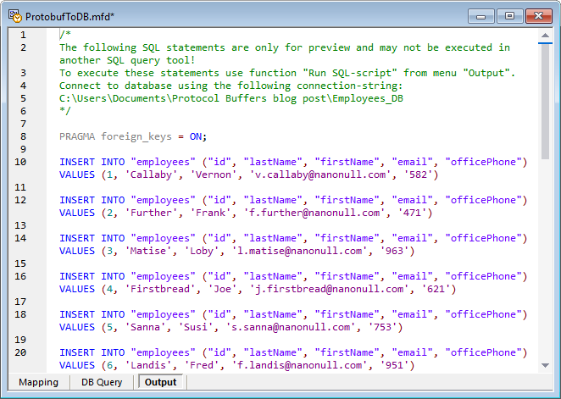Maximize the ProtobufToDB.mfd window

tap(508, 15)
